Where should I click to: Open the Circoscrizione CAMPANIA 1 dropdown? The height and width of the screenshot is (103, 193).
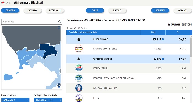coord(15,100)
